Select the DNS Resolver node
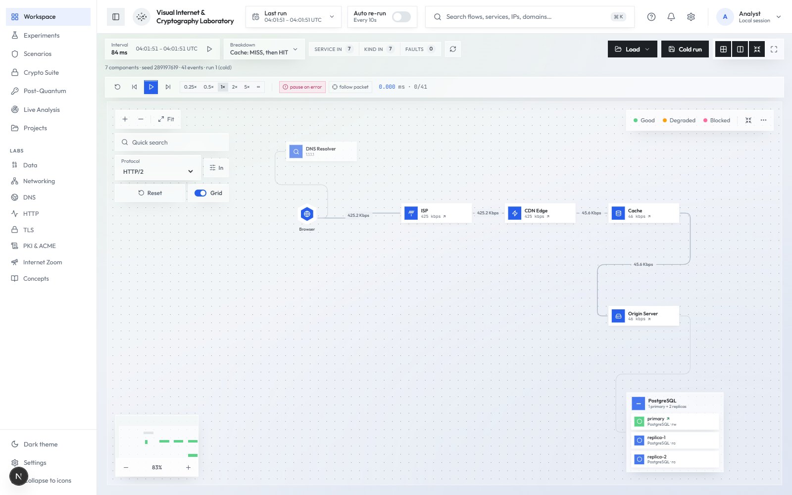The image size is (792, 495). [322, 151]
